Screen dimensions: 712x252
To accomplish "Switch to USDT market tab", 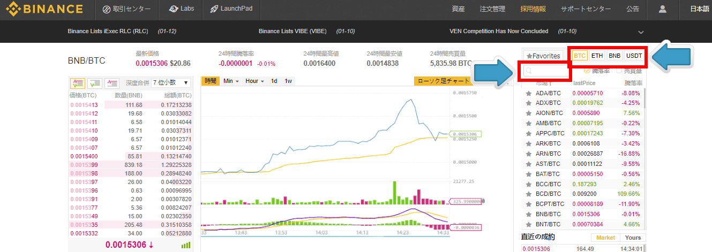I will (634, 55).
